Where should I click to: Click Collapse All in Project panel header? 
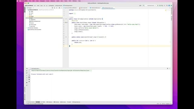(57, 8)
